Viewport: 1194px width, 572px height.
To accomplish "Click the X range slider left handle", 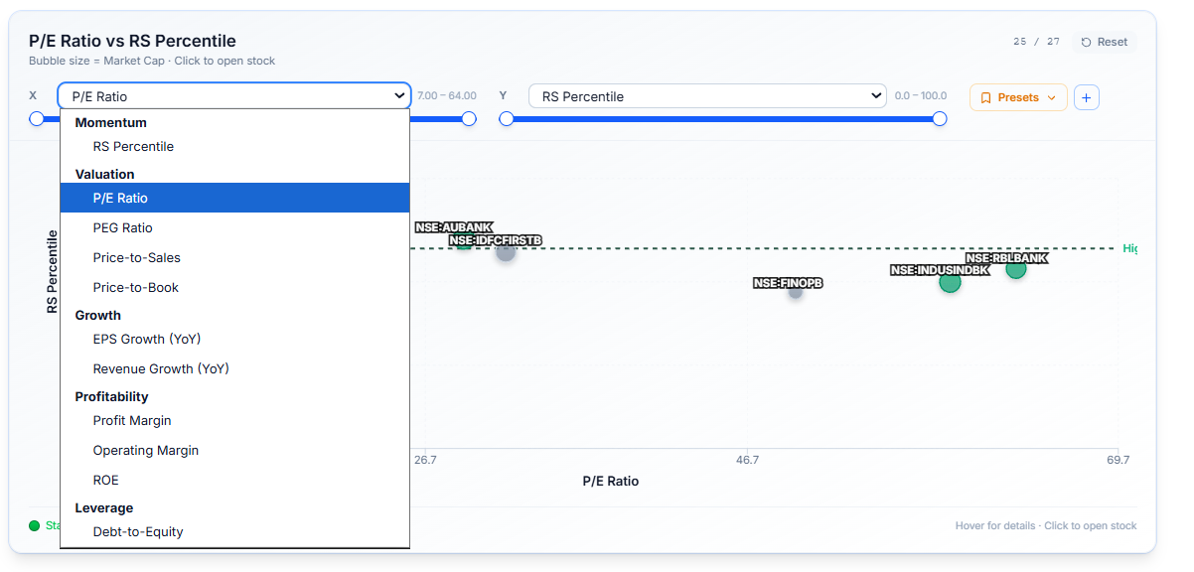I will [37, 118].
